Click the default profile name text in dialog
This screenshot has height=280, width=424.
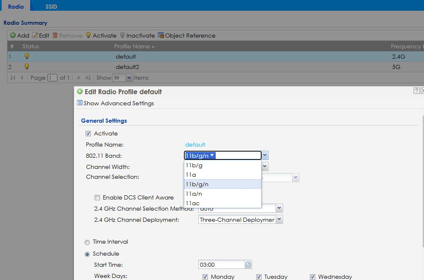(x=195, y=145)
